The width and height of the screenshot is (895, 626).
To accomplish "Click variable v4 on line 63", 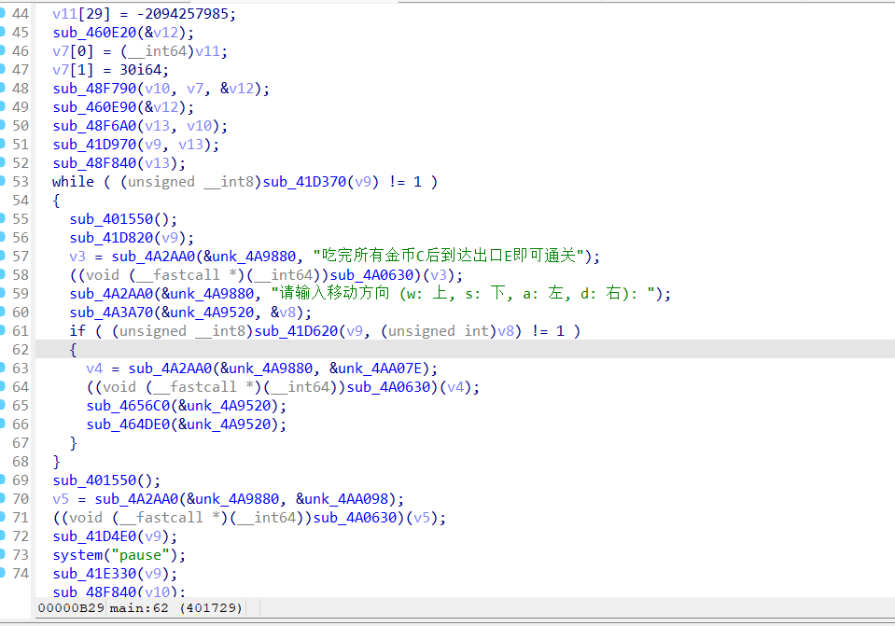I will click(95, 369).
